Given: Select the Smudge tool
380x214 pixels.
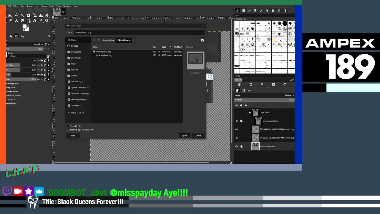Looking at the screenshot, I should (23, 21).
